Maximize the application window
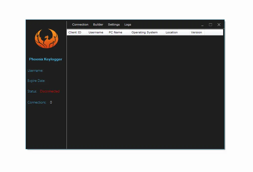 pyautogui.click(x=210, y=24)
